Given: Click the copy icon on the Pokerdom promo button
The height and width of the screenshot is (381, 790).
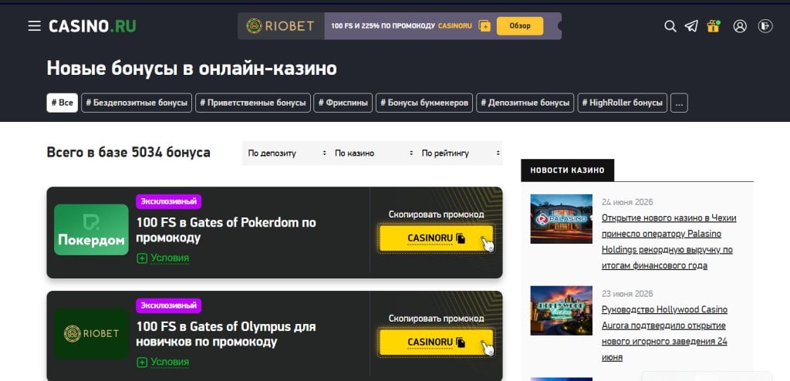Looking at the screenshot, I should pos(461,238).
